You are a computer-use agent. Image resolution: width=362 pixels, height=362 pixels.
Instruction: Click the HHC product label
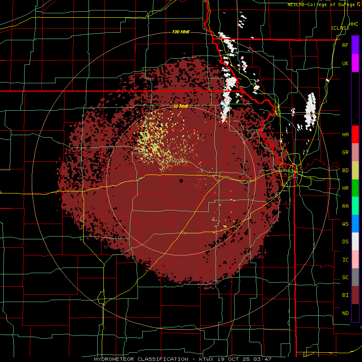(353, 24)
